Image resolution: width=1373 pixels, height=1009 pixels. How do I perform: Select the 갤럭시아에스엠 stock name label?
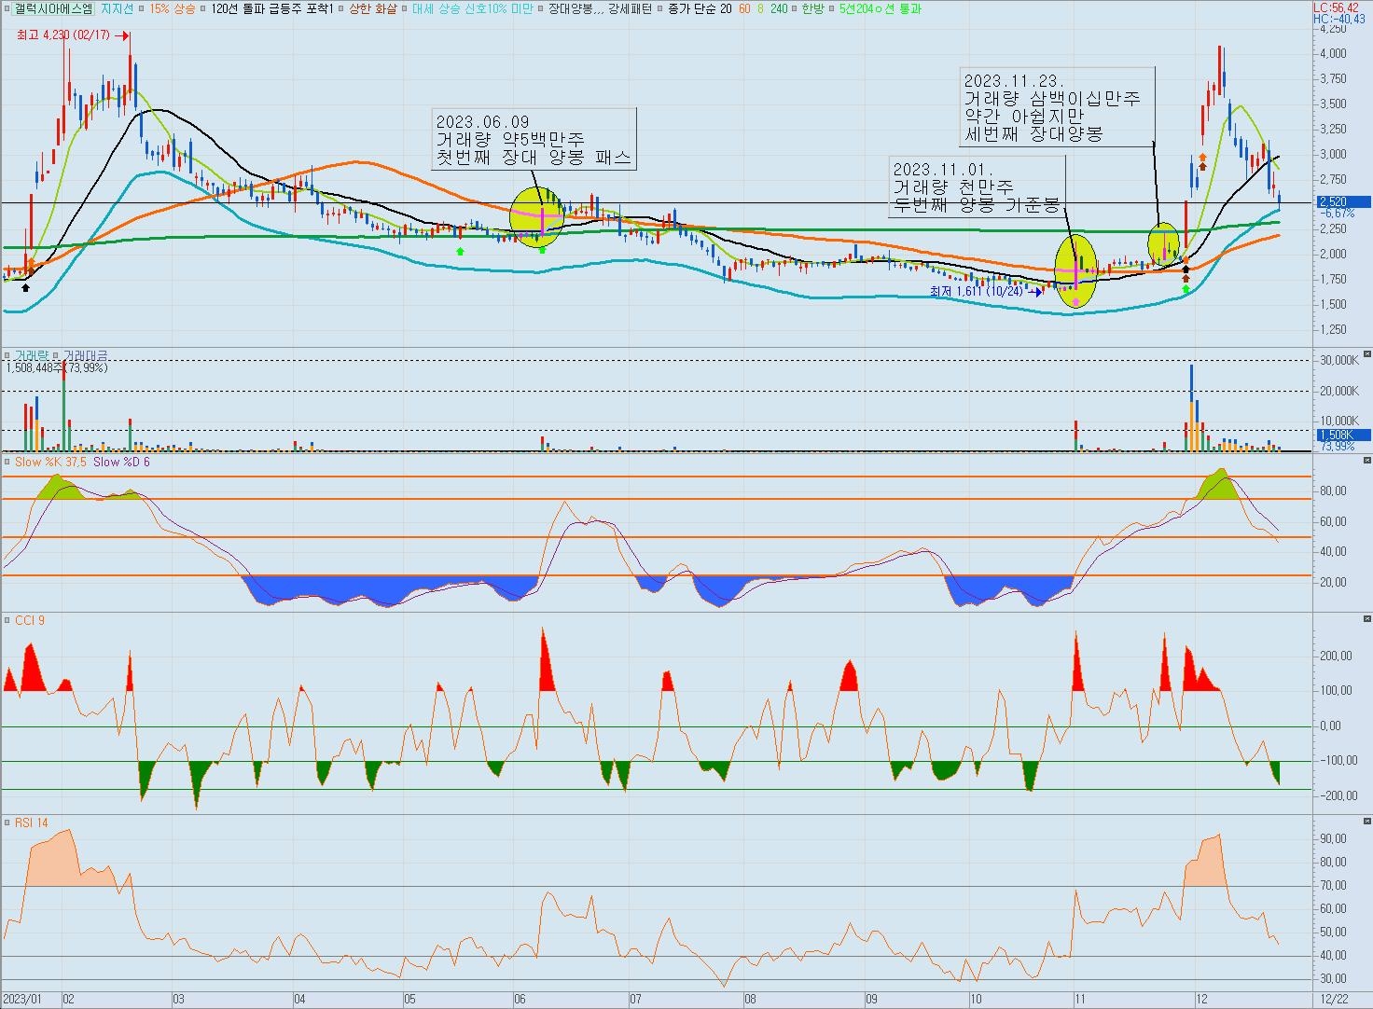click(x=53, y=8)
